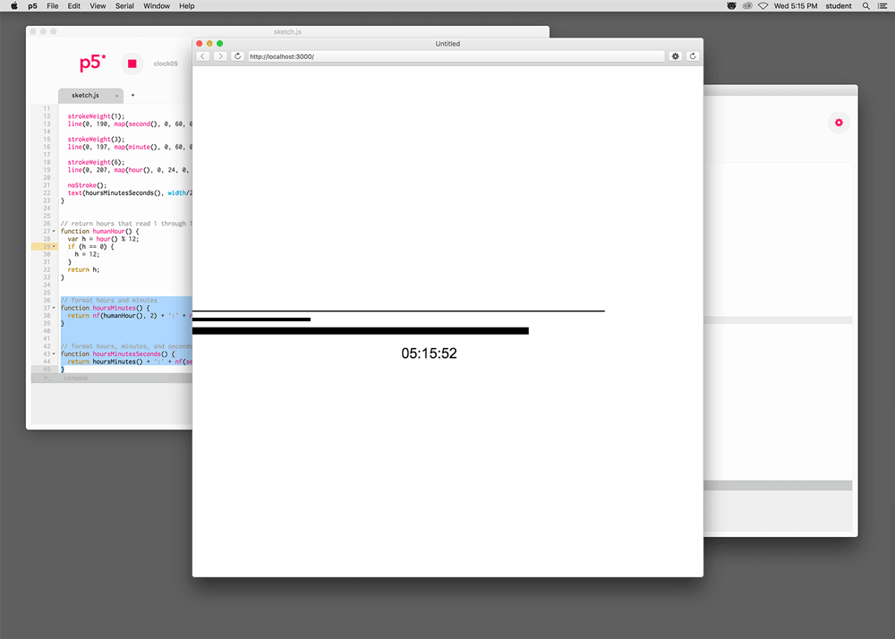Go forward in the preview browser
The height and width of the screenshot is (639, 895).
click(x=220, y=56)
